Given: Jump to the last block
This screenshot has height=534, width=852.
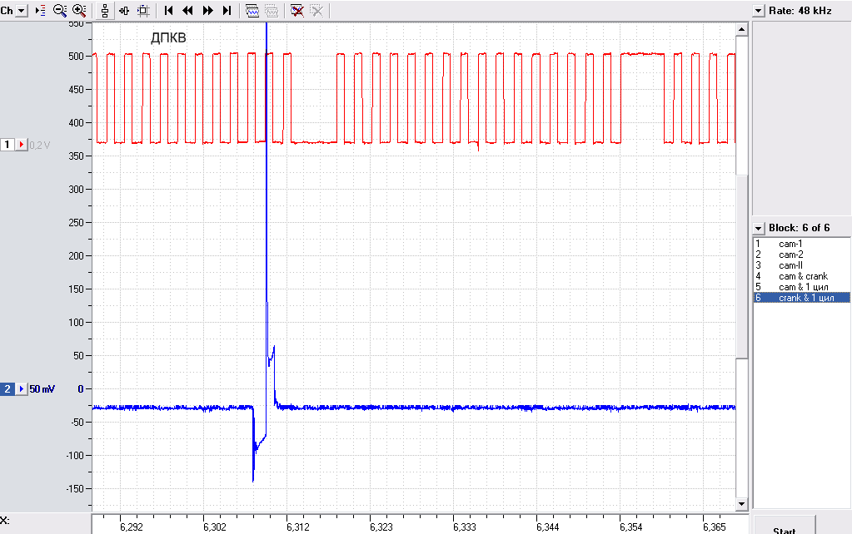Looking at the screenshot, I should tap(227, 11).
